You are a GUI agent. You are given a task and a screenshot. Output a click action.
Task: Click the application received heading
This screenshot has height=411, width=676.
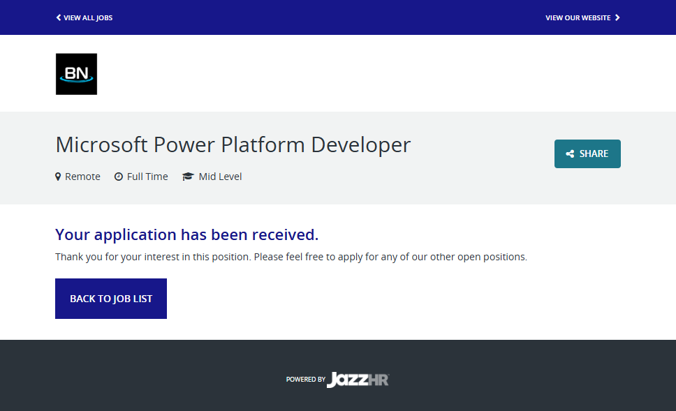click(186, 234)
